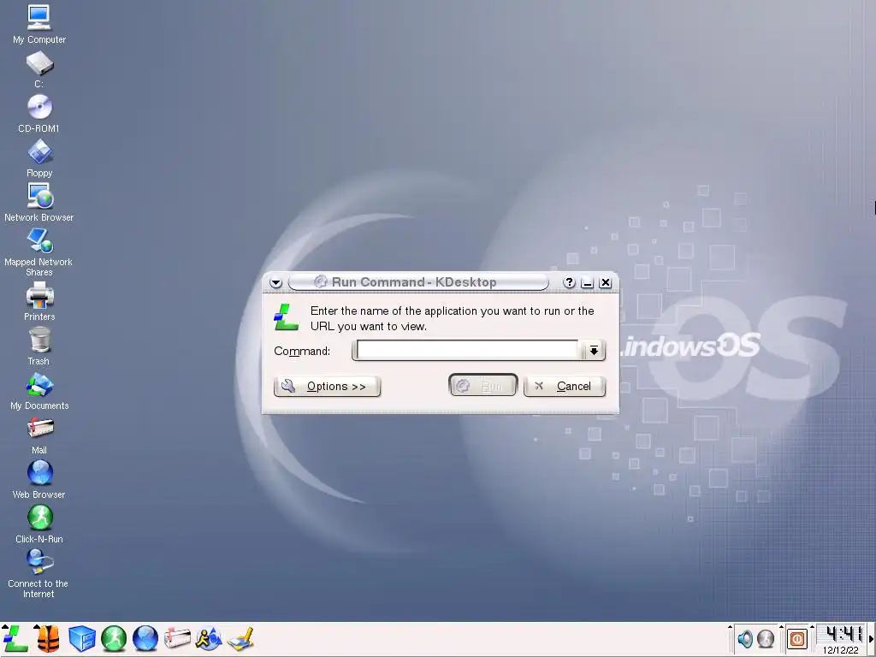Click the small arrow above the life vest
This screenshot has height=657, width=876.
[36, 626]
